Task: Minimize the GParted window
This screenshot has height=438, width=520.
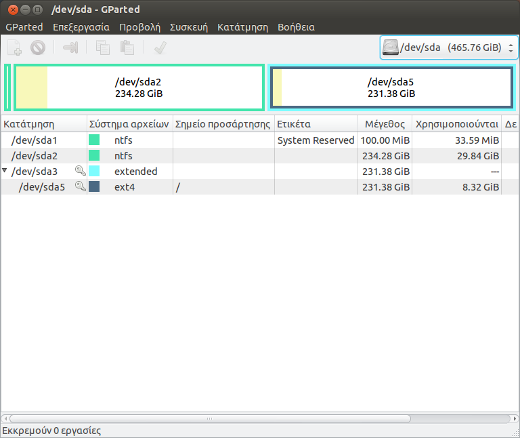Action: click(x=25, y=9)
